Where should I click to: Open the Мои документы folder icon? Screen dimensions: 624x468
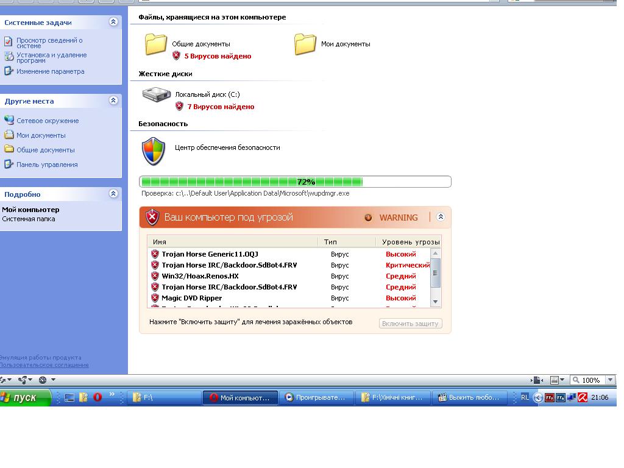click(305, 44)
